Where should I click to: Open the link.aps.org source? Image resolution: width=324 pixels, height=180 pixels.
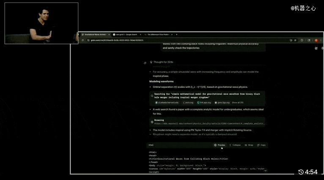pos(204,102)
